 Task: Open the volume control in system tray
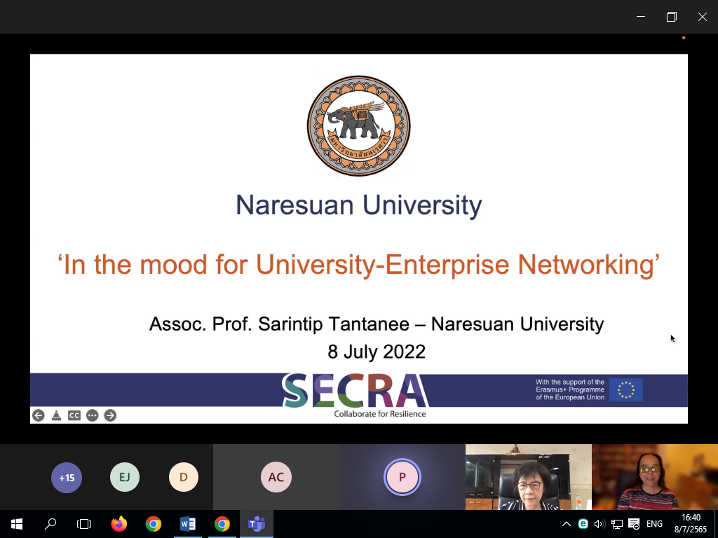600,524
